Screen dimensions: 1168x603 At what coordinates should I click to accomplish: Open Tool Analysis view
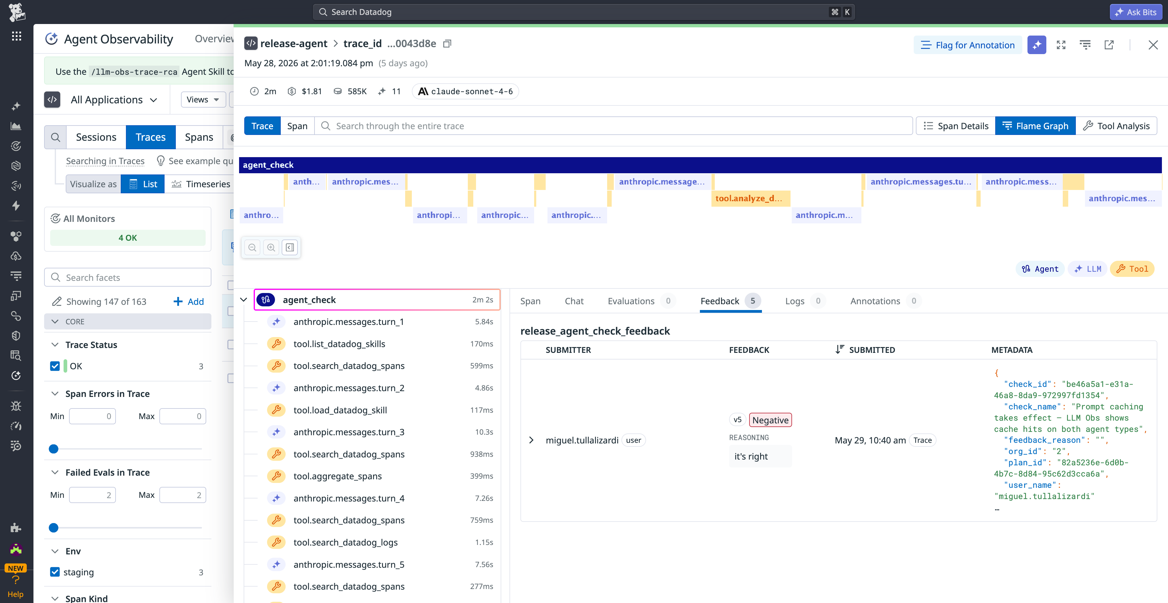point(1116,126)
